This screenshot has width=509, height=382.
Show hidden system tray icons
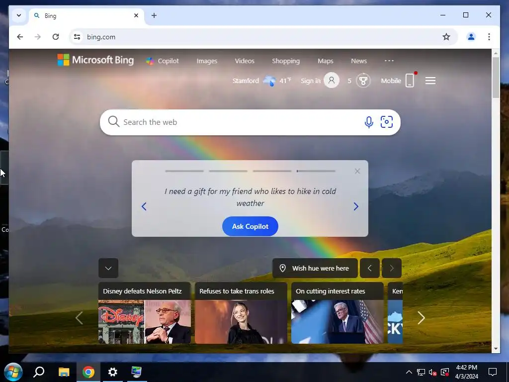tap(409, 372)
